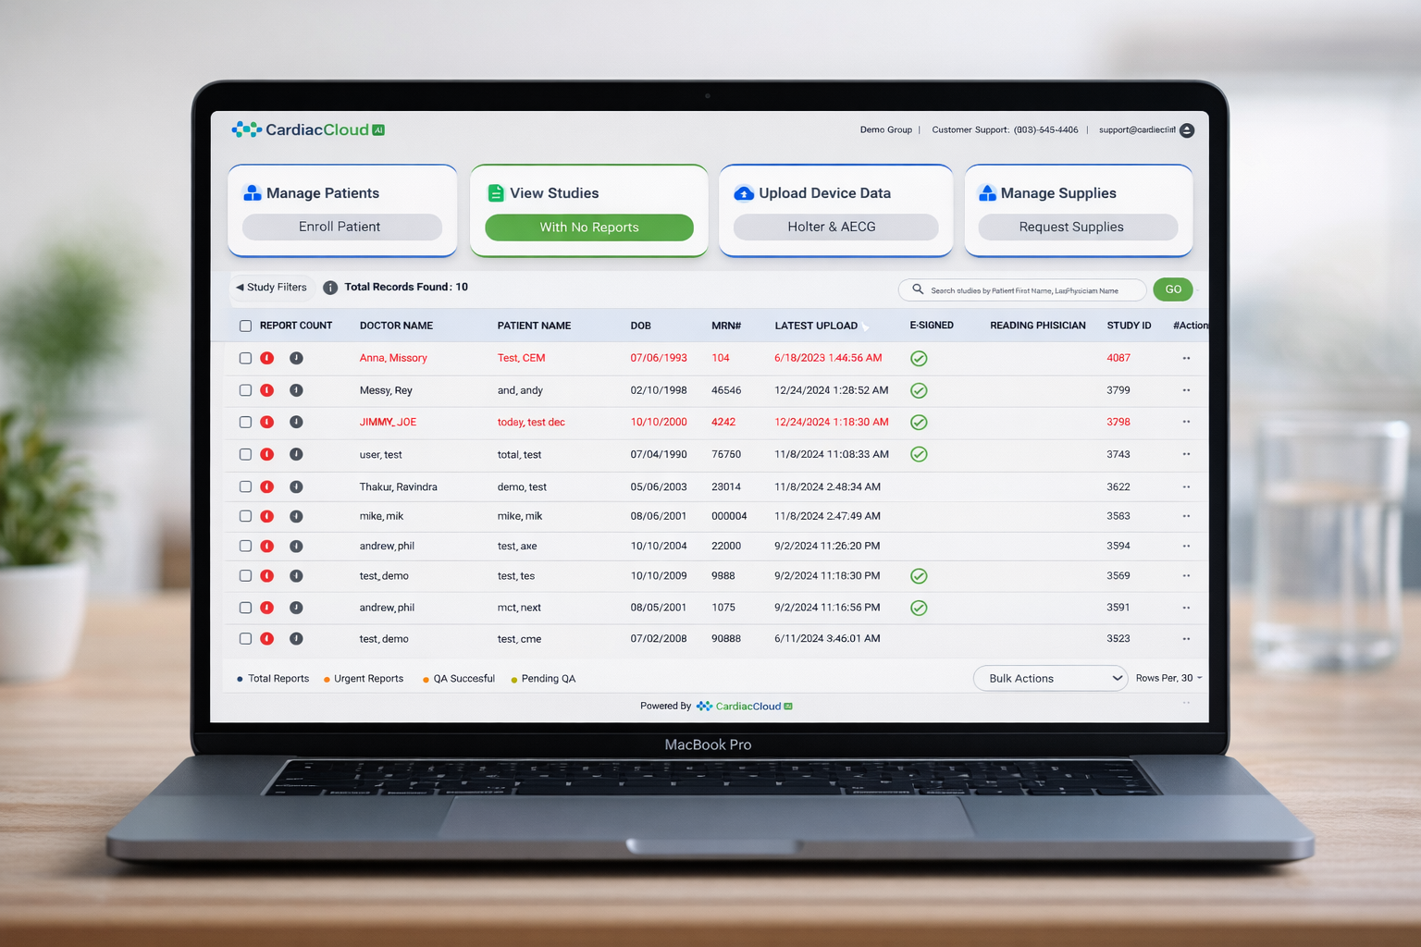
Task: Expand the Rows Per page selector
Action: click(x=1168, y=679)
